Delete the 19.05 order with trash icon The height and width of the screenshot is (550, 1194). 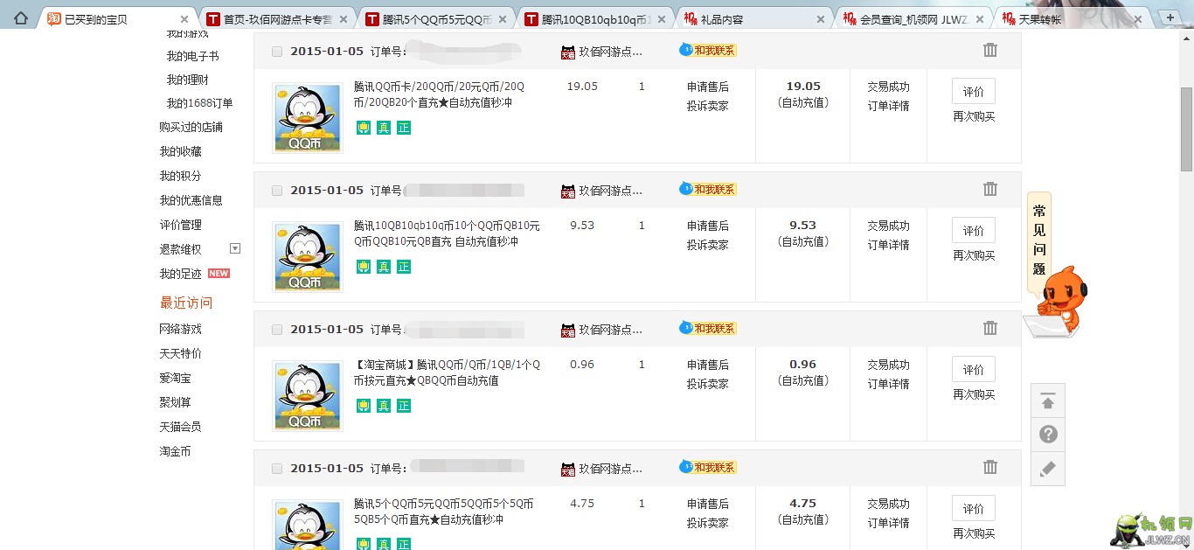(990, 50)
